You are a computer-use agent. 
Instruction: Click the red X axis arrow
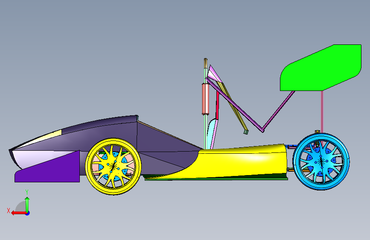tap(19, 213)
